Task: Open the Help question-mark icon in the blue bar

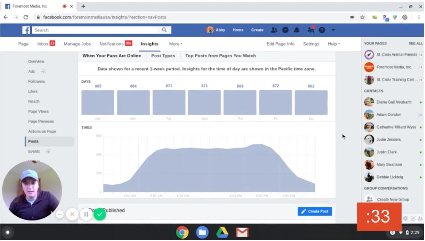Action: (x=322, y=30)
